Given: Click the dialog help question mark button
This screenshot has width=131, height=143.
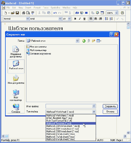Looking at the screenshot, I should click(112, 34).
